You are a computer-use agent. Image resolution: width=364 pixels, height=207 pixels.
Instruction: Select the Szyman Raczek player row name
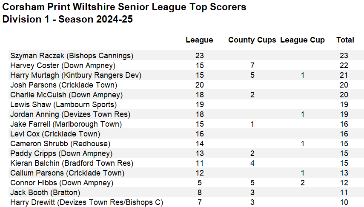tap(72, 56)
